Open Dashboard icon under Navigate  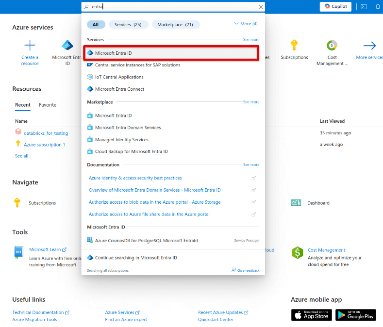pos(296,203)
